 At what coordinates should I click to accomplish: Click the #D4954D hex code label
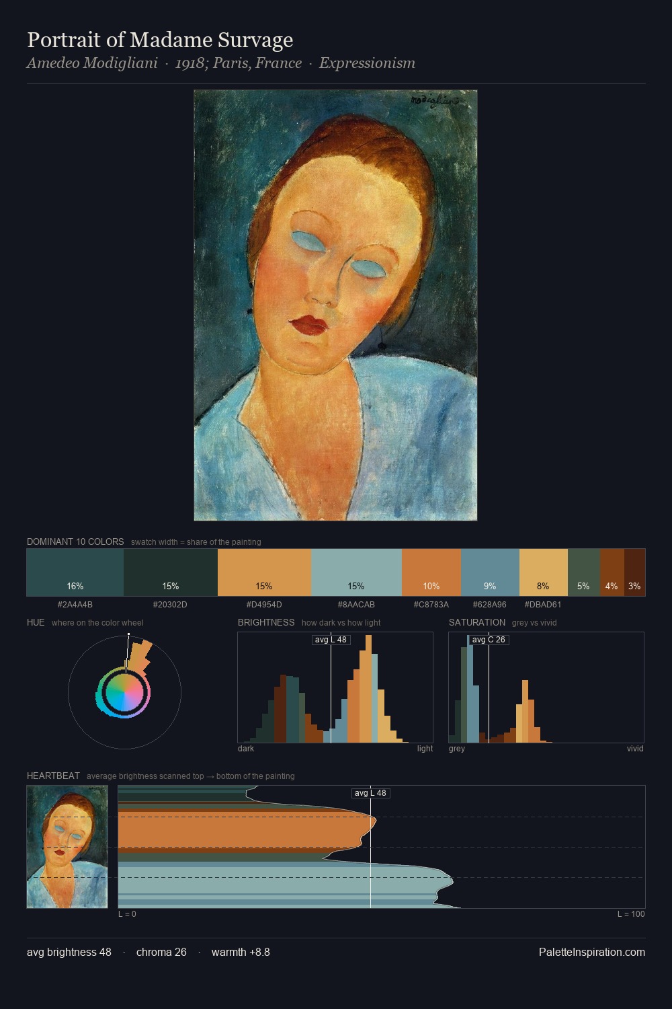pyautogui.click(x=264, y=605)
